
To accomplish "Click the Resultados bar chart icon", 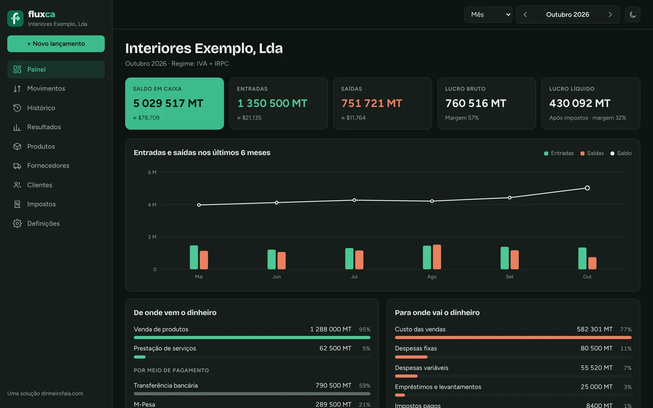I will tap(17, 127).
